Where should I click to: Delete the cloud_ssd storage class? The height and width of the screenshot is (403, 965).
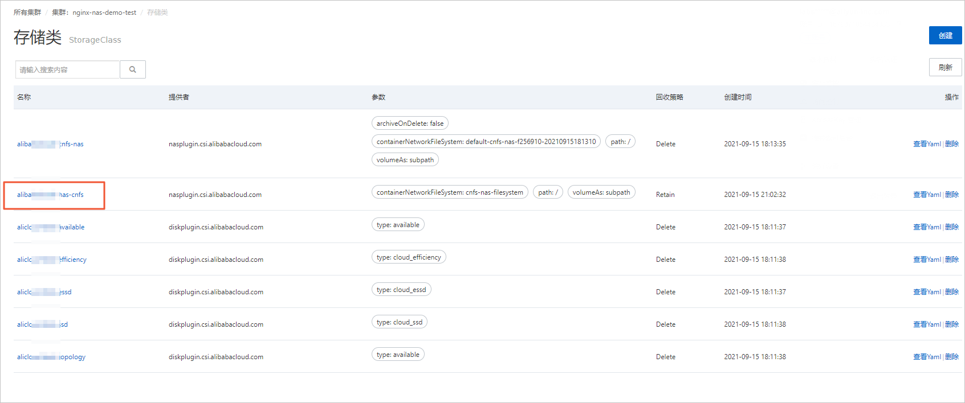pyautogui.click(x=952, y=324)
